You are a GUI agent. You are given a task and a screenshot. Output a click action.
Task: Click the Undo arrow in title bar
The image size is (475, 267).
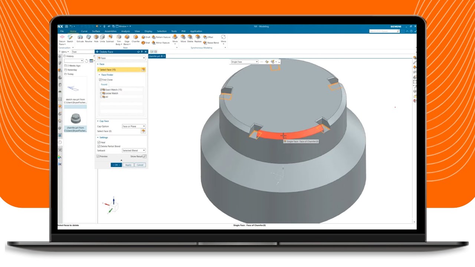(71, 26)
